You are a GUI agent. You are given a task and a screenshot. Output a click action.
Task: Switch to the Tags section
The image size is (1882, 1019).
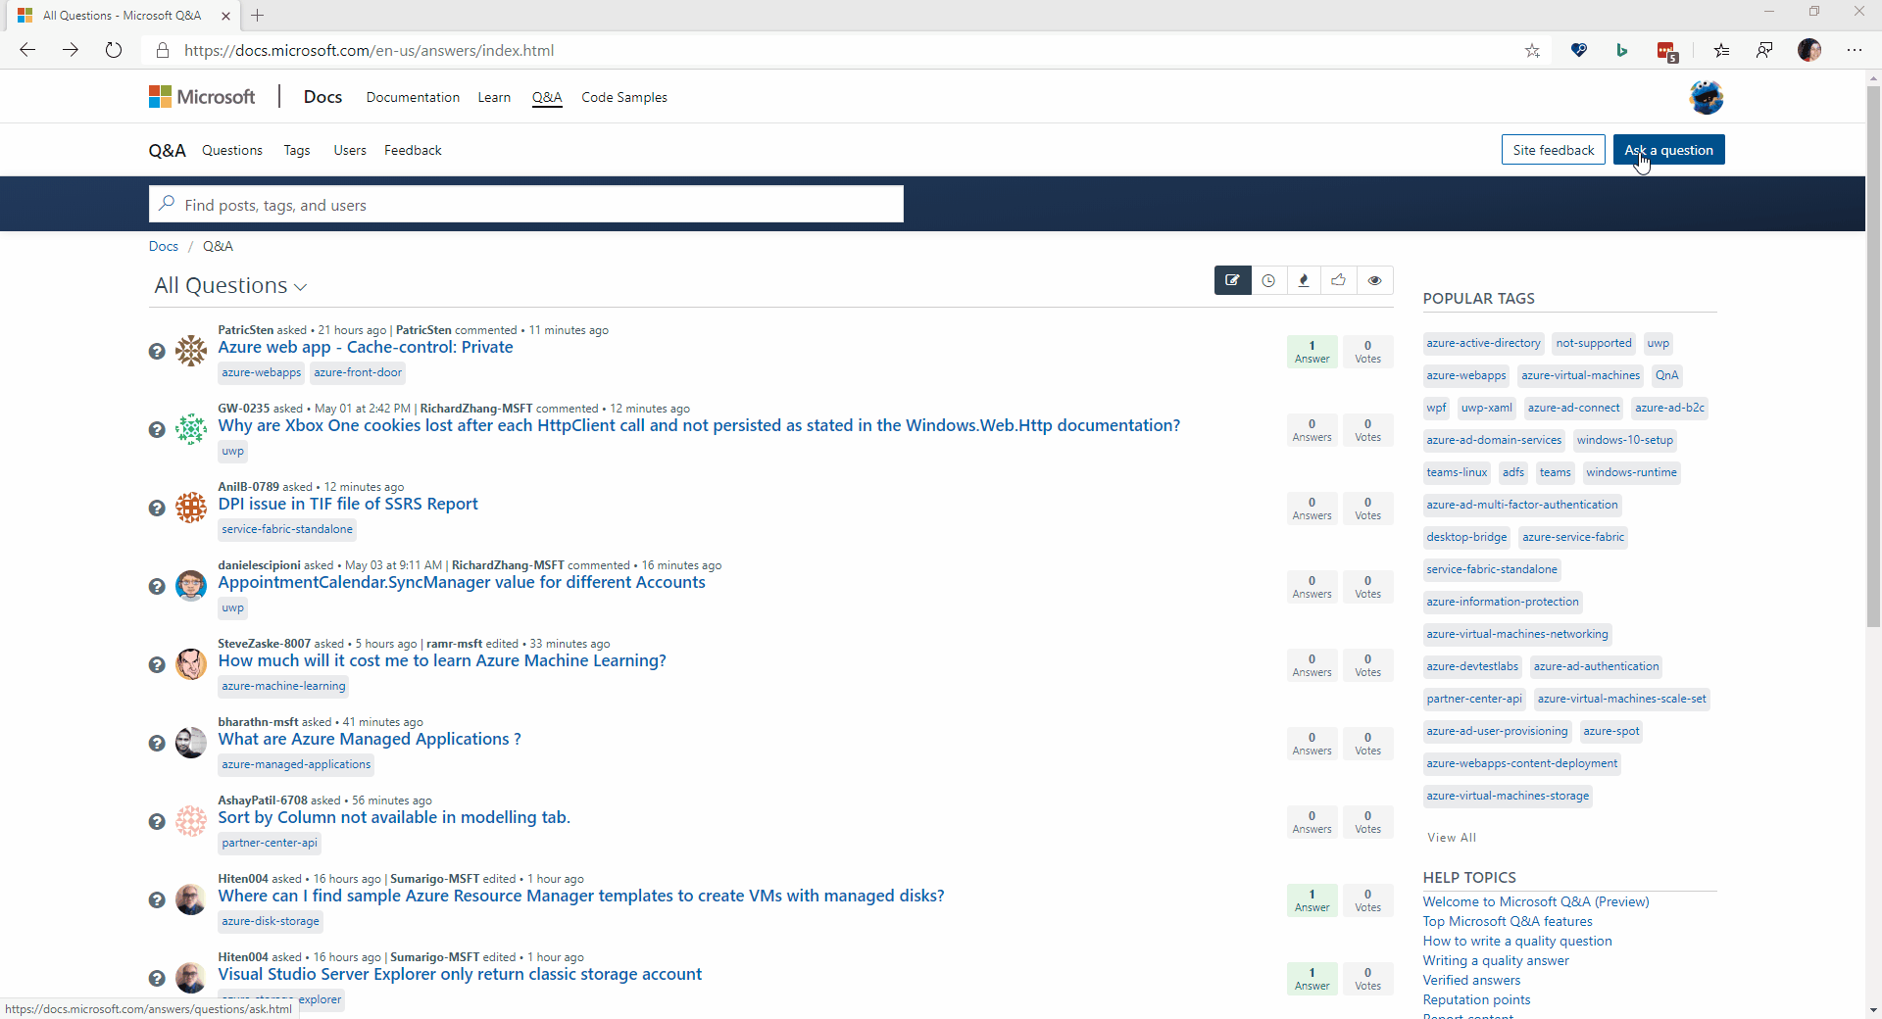tap(296, 150)
